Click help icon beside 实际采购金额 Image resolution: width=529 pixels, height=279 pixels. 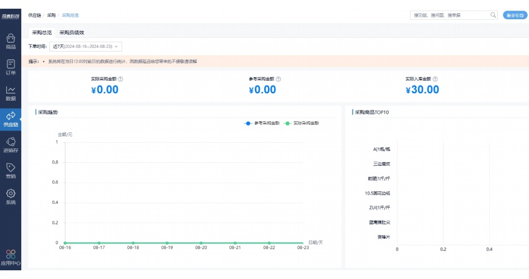click(121, 79)
